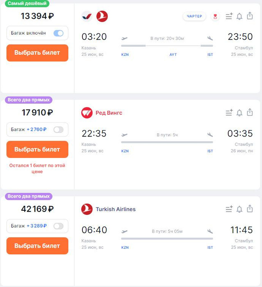Set price alert bell on charter ticket

(x=239, y=16)
